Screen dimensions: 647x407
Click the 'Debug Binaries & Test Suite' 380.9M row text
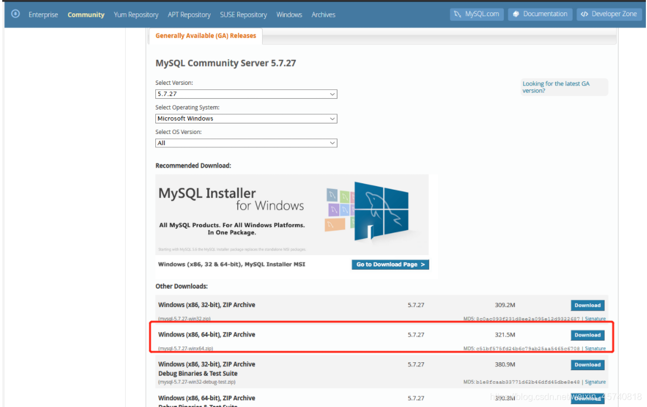click(198, 373)
